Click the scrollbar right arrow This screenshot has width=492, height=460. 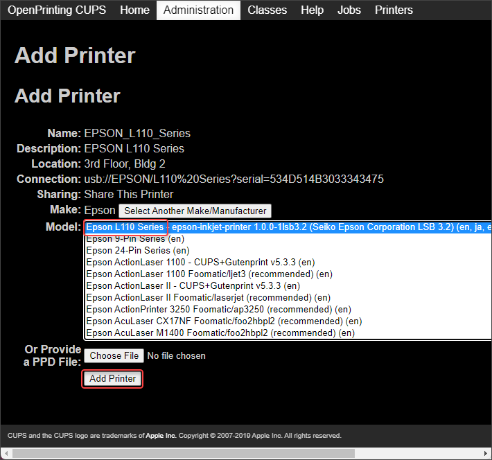point(486,453)
